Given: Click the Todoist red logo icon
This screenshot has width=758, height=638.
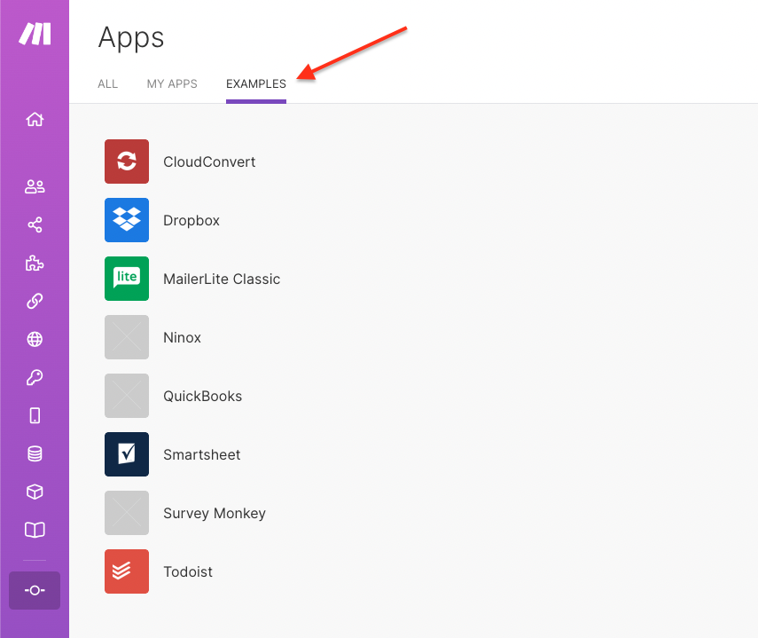Looking at the screenshot, I should point(127,571).
